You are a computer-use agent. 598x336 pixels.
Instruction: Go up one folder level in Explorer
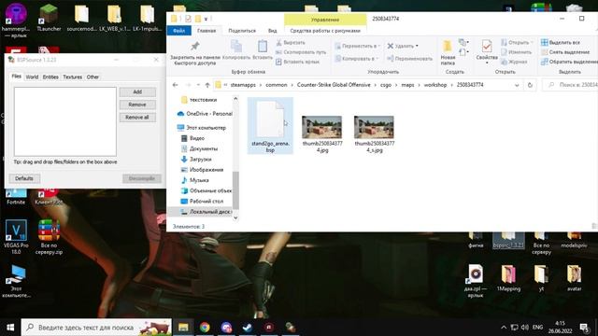[x=207, y=85]
